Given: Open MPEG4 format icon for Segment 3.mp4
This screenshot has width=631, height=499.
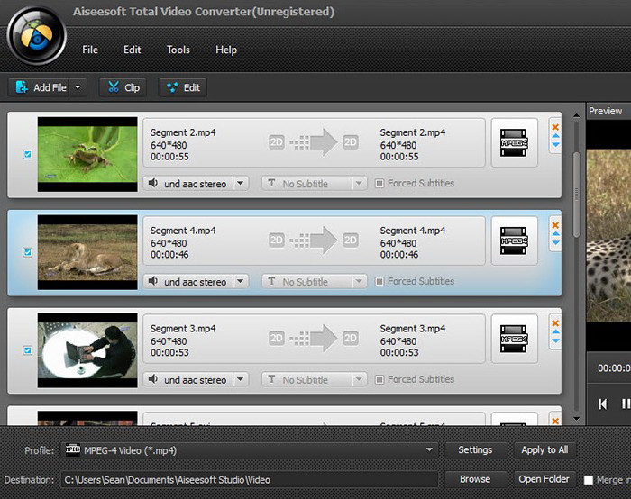Looking at the screenshot, I should point(514,339).
